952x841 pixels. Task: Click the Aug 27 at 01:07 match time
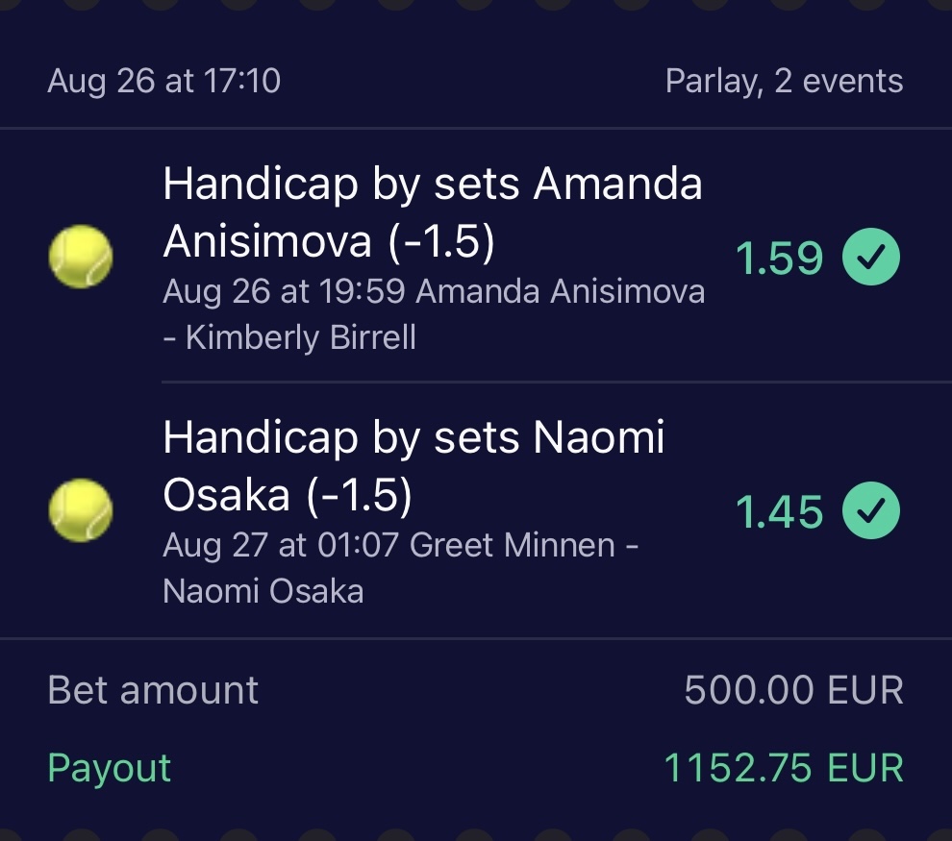281,545
